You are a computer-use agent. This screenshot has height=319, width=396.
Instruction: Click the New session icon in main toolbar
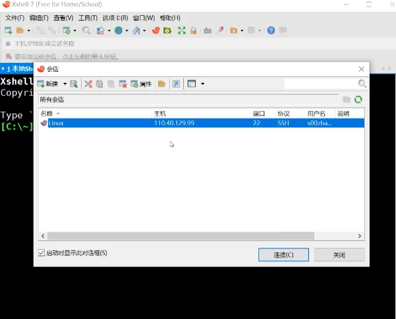[x=8, y=31]
